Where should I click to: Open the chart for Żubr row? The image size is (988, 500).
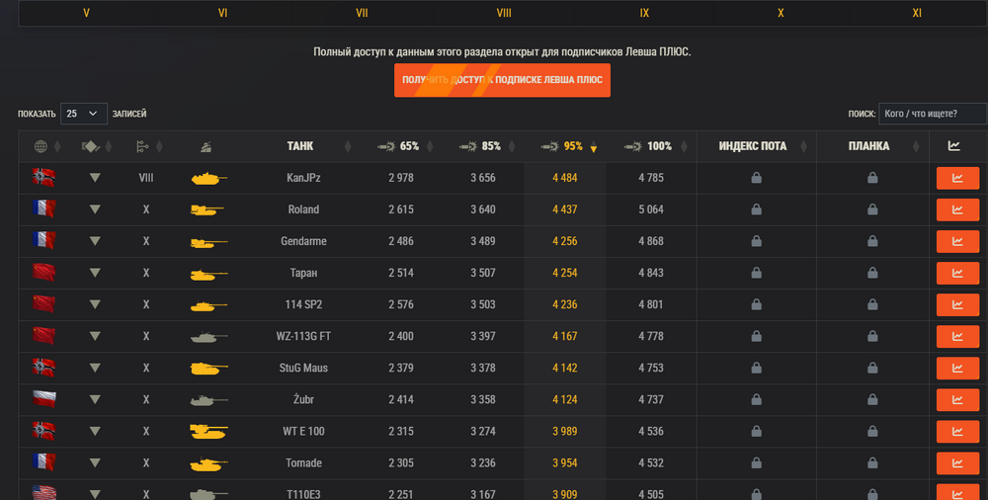tap(957, 400)
